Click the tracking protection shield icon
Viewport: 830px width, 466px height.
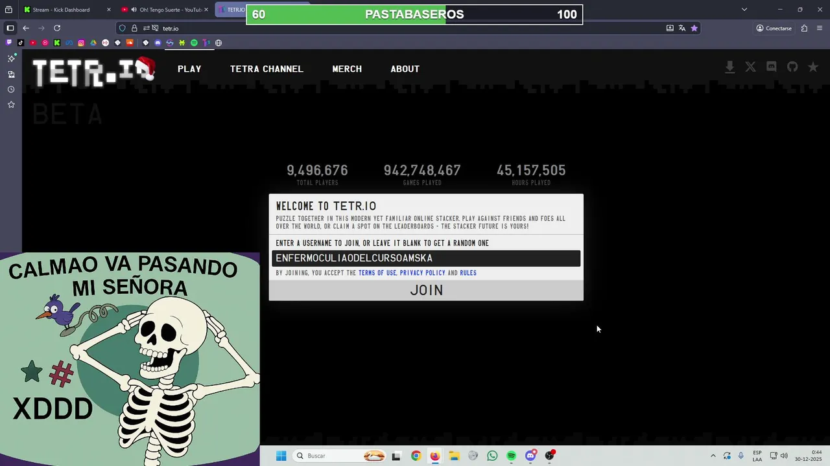(x=122, y=28)
